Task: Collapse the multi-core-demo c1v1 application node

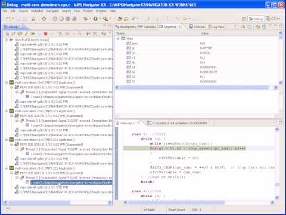Action: [6, 168]
